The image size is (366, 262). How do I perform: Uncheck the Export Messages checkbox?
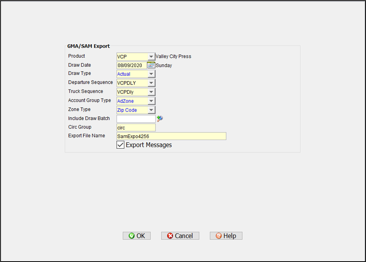(x=121, y=145)
